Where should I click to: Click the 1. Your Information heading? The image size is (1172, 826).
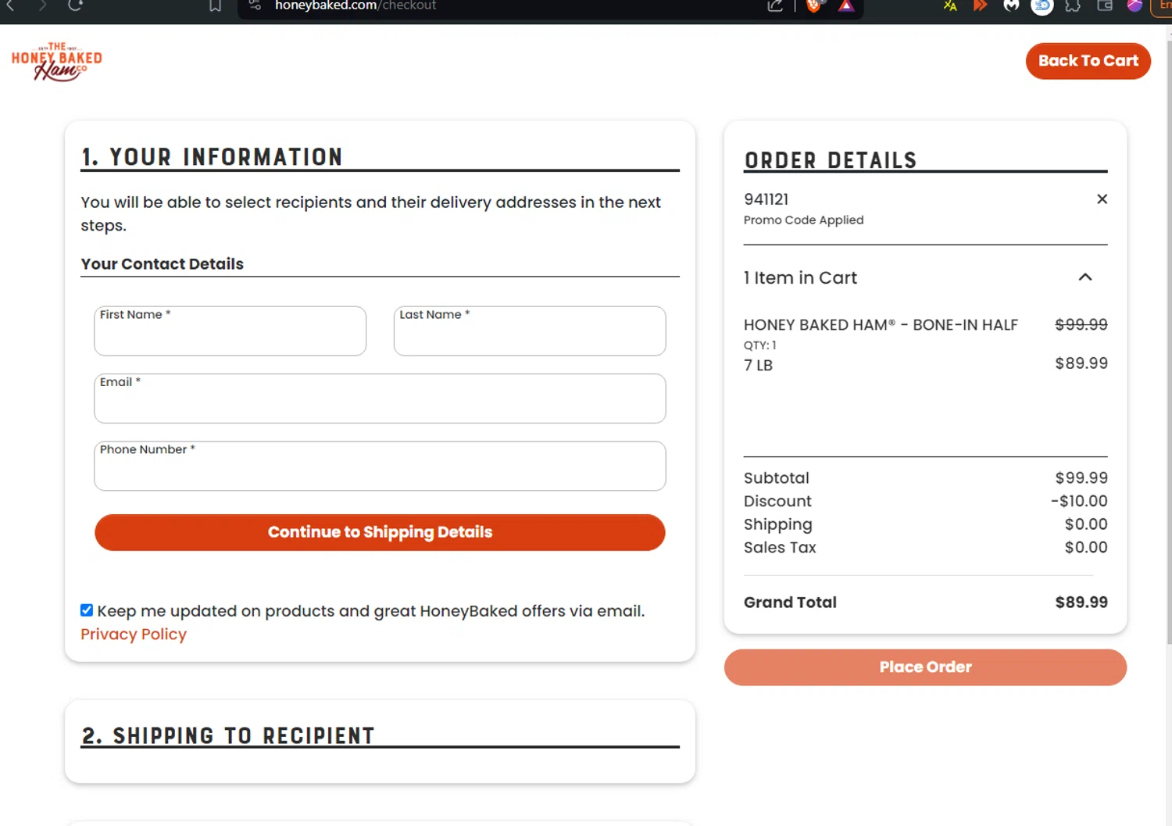pyautogui.click(x=212, y=157)
